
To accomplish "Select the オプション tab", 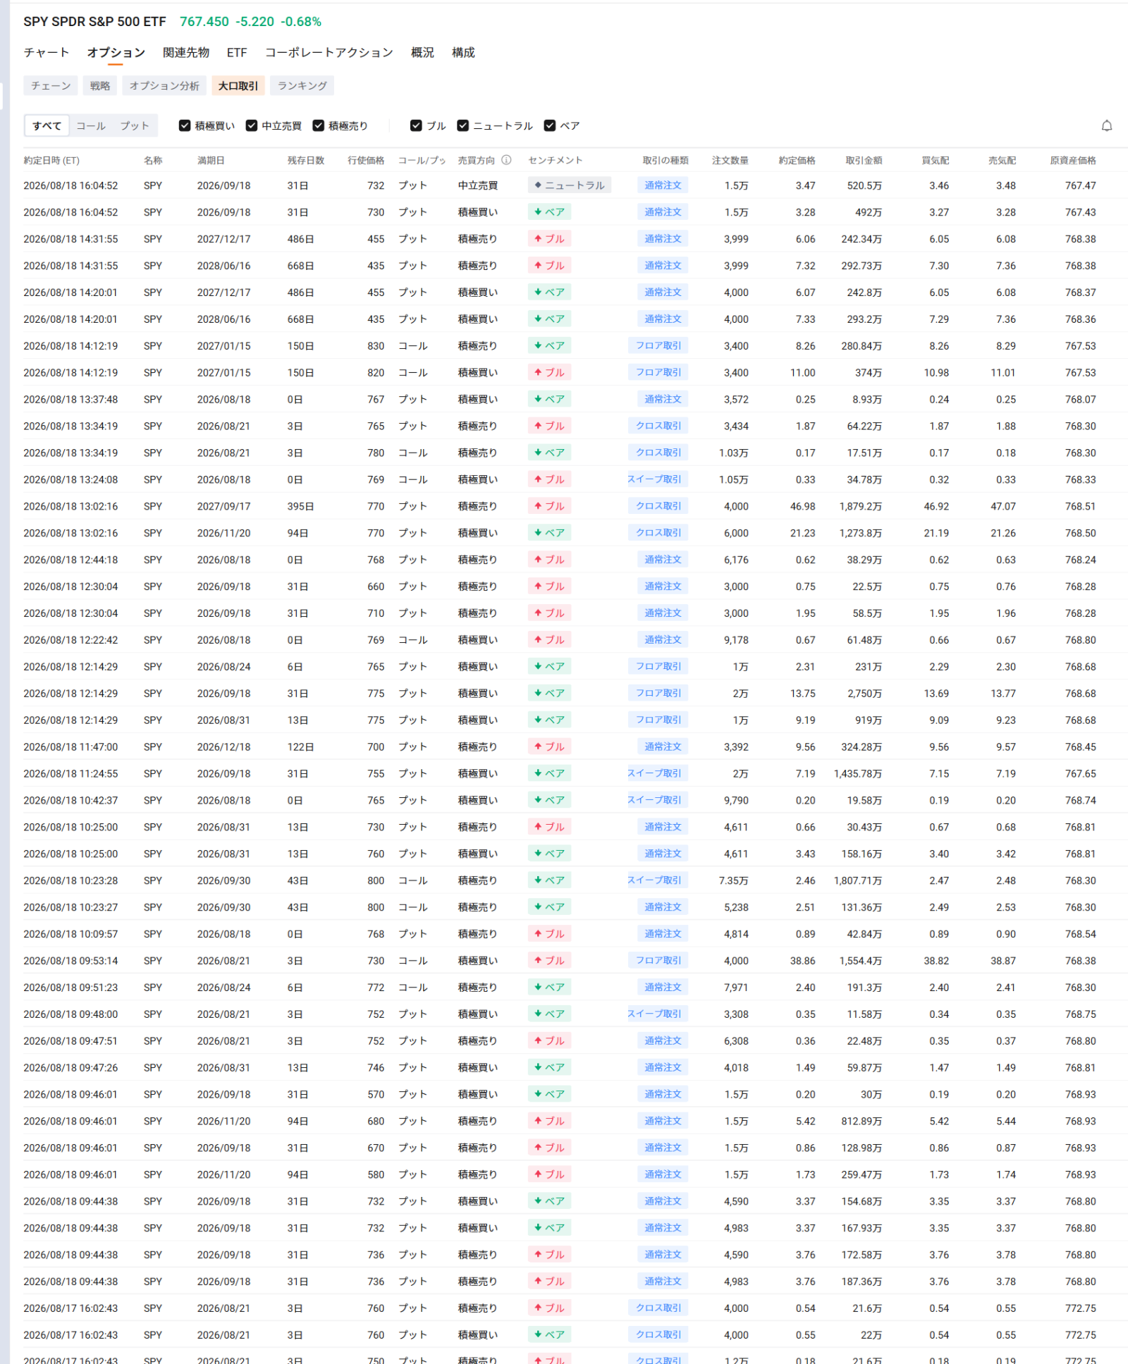I will (116, 52).
